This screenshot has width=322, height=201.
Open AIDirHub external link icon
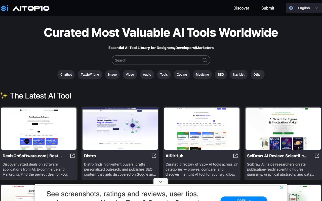[235, 156]
